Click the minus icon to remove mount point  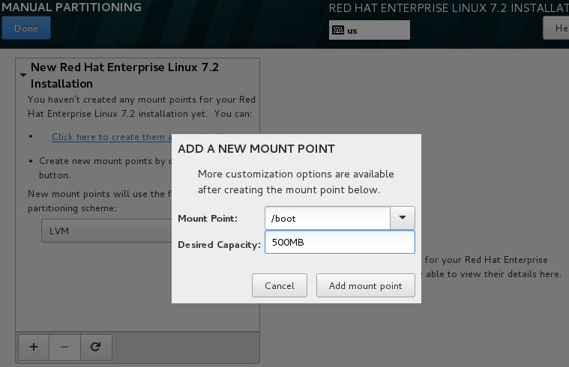pos(64,347)
